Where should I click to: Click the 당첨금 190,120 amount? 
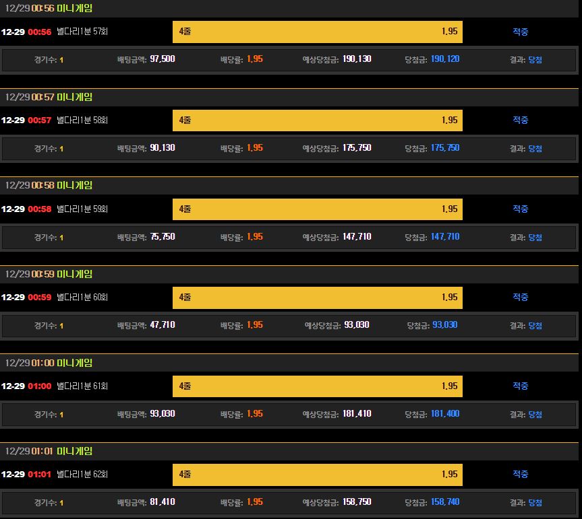[x=444, y=59]
